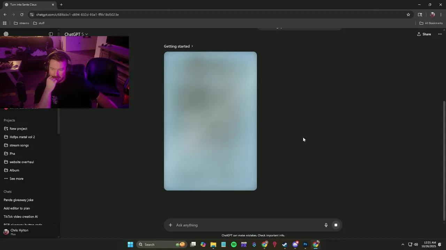Click the taskbar Search box
The image size is (446, 250).
point(162,244)
